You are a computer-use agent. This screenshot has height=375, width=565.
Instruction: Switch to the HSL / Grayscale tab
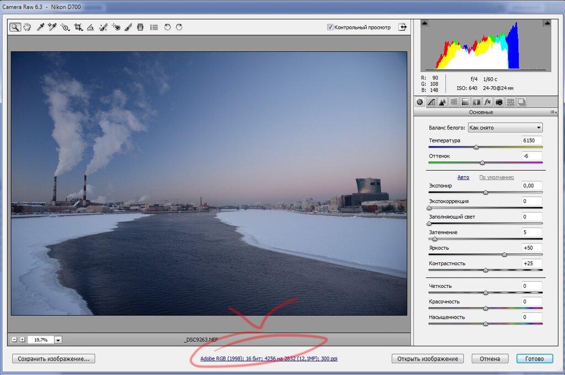click(x=454, y=102)
